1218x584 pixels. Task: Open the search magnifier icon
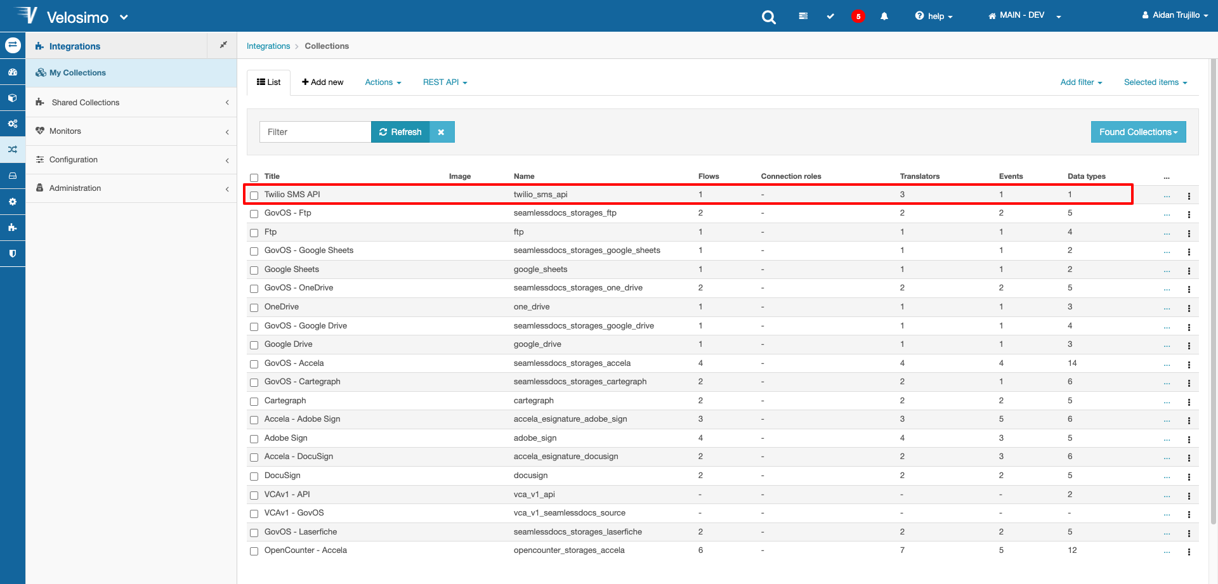pyautogui.click(x=768, y=16)
